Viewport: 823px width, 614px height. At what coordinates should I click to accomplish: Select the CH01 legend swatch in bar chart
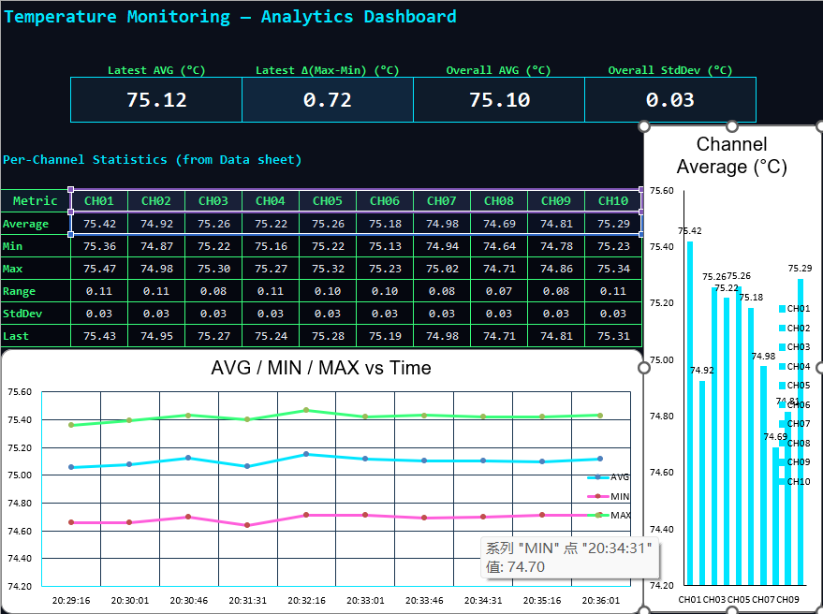tap(782, 309)
